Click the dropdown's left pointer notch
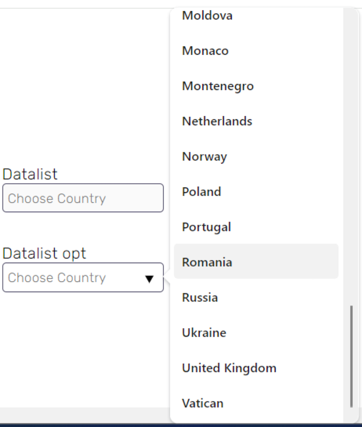Viewport: 362px width, 427px height. coord(167,278)
